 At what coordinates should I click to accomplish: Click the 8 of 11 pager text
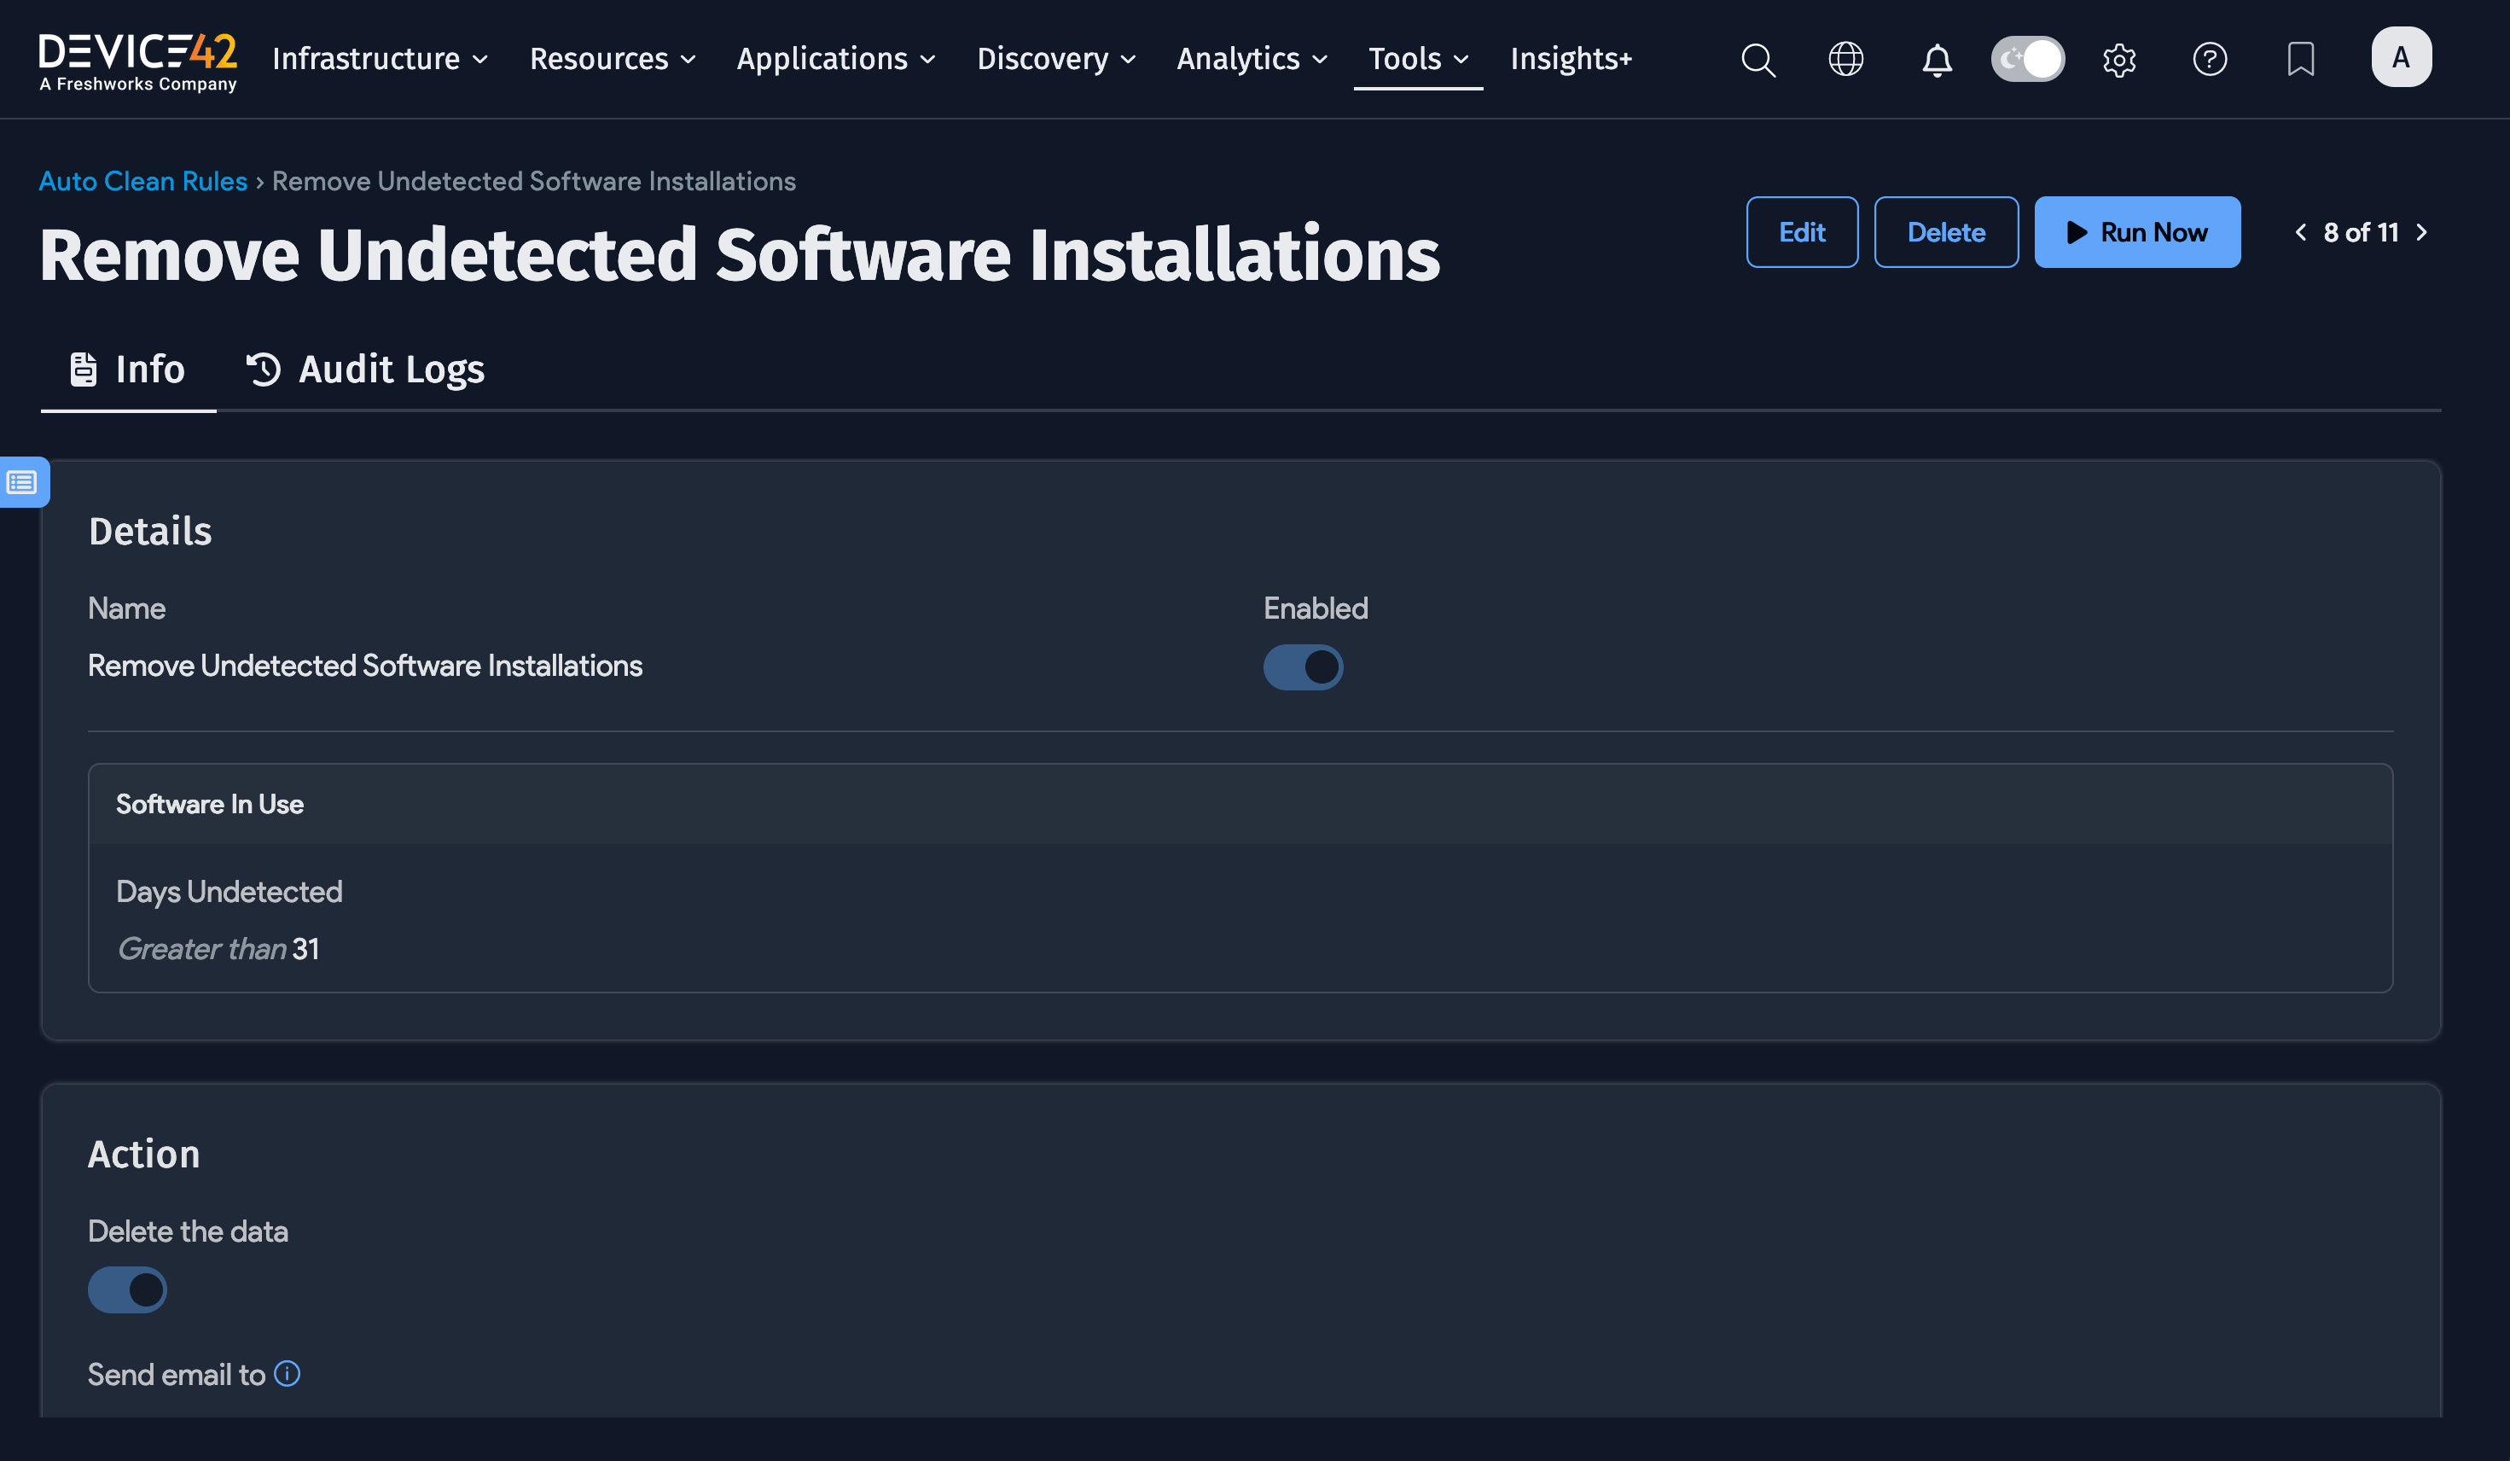[x=2361, y=232]
